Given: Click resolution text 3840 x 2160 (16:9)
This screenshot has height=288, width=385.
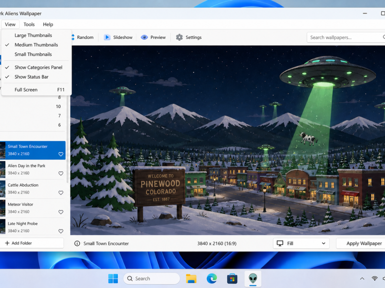Looking at the screenshot, I should (x=217, y=243).
